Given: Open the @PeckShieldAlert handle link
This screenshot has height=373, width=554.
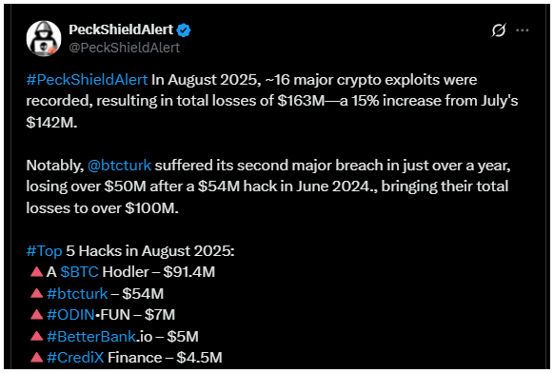Looking at the screenshot, I should 125,48.
